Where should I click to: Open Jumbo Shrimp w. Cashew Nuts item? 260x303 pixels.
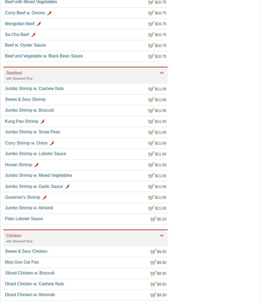tap(34, 89)
